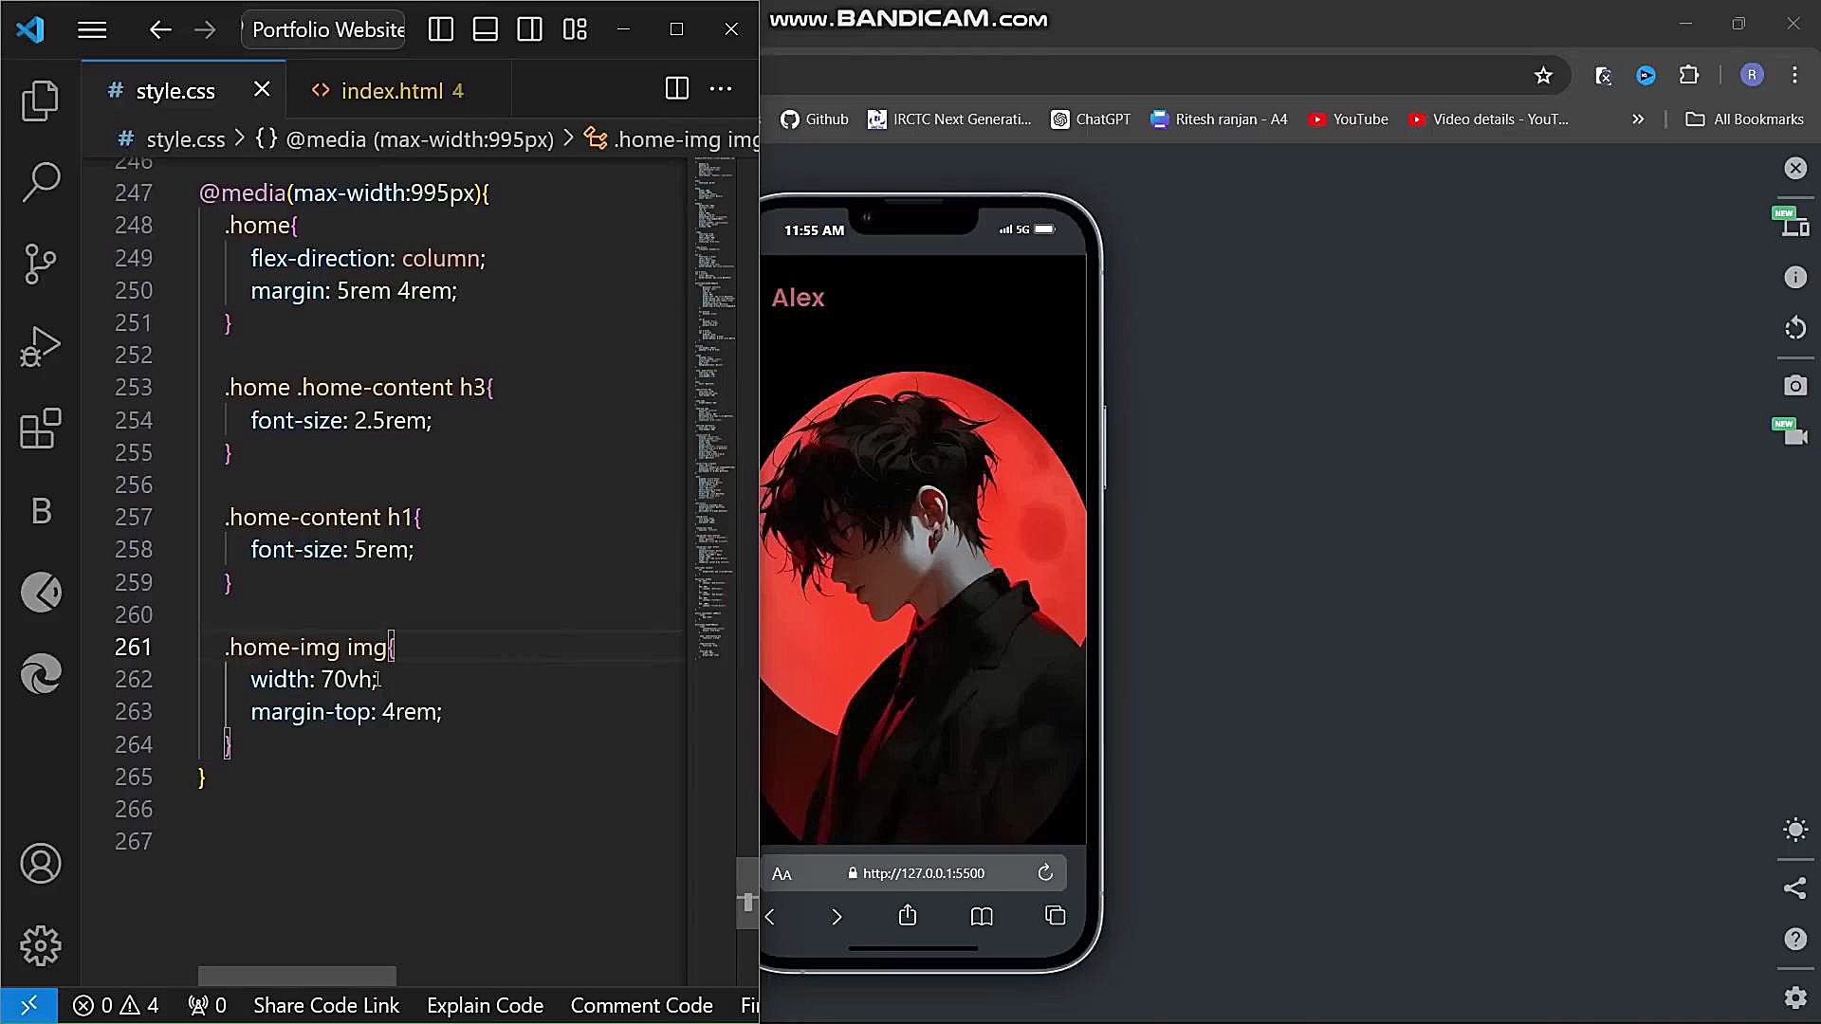The width and height of the screenshot is (1821, 1024).
Task: Open the Explorer view in VS Code
Action: coord(40,101)
